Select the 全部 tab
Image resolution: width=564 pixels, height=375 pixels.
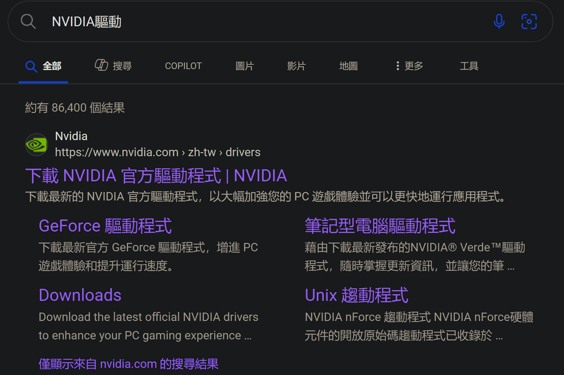coord(43,66)
